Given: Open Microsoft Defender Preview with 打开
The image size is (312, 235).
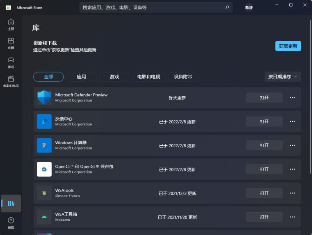Looking at the screenshot, I should [264, 98].
